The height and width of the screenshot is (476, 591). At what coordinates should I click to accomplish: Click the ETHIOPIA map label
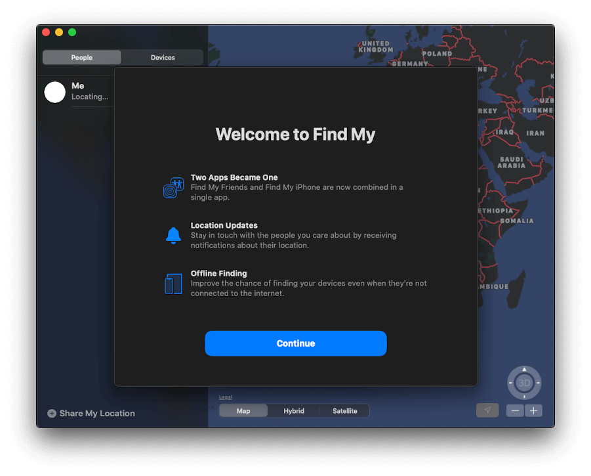496,211
